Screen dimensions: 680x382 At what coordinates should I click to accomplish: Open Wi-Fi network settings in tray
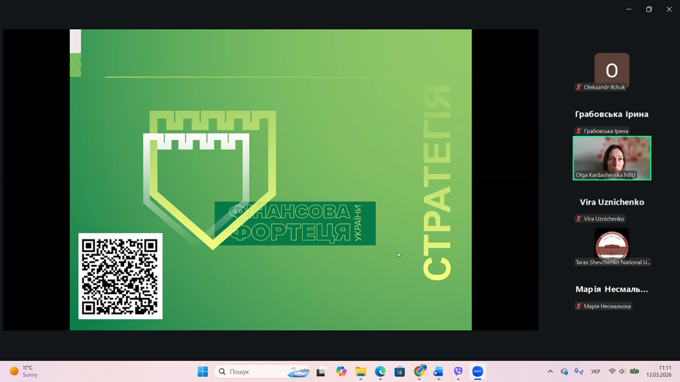[612, 371]
